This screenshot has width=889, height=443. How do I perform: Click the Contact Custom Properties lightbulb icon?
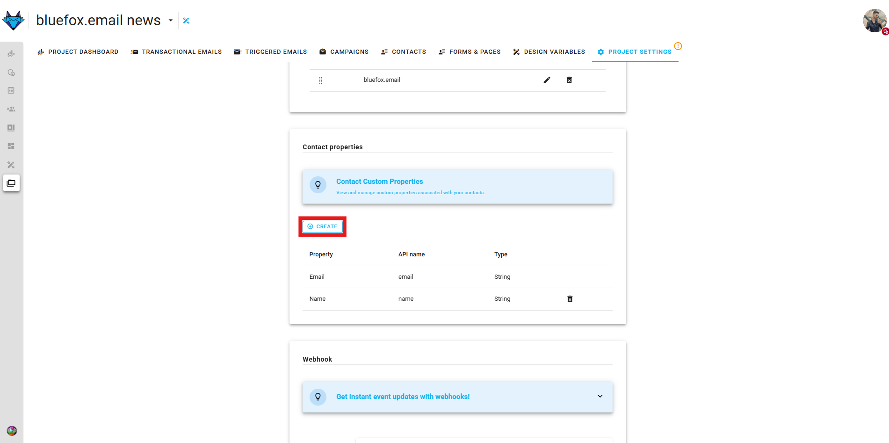pyautogui.click(x=318, y=185)
